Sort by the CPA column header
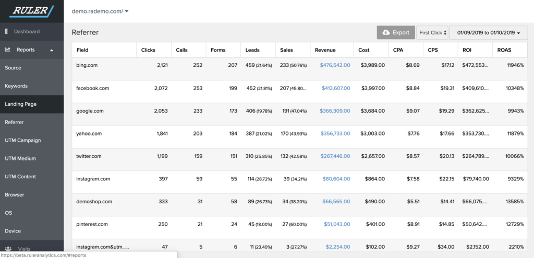The height and width of the screenshot is (258, 534). click(406, 50)
